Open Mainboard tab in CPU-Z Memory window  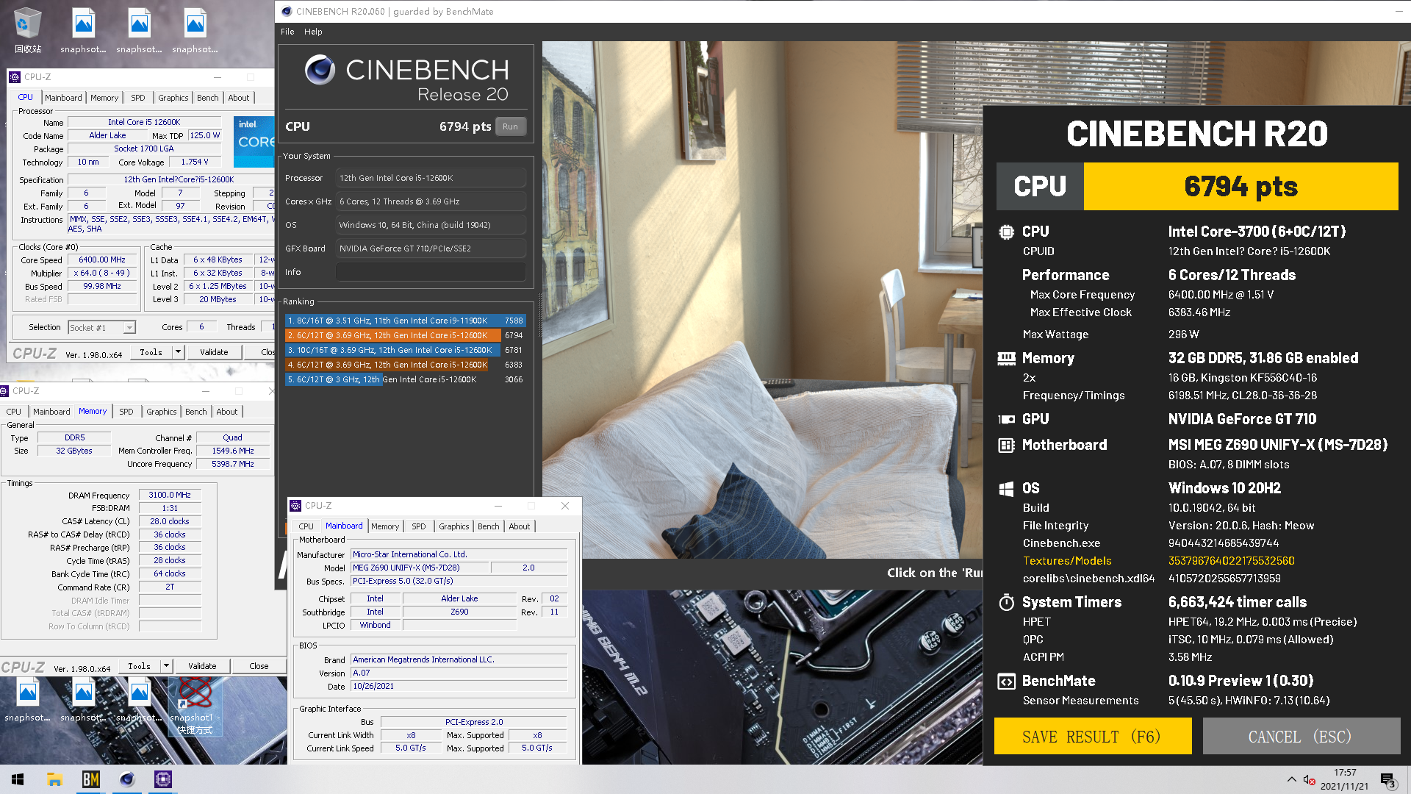(51, 412)
